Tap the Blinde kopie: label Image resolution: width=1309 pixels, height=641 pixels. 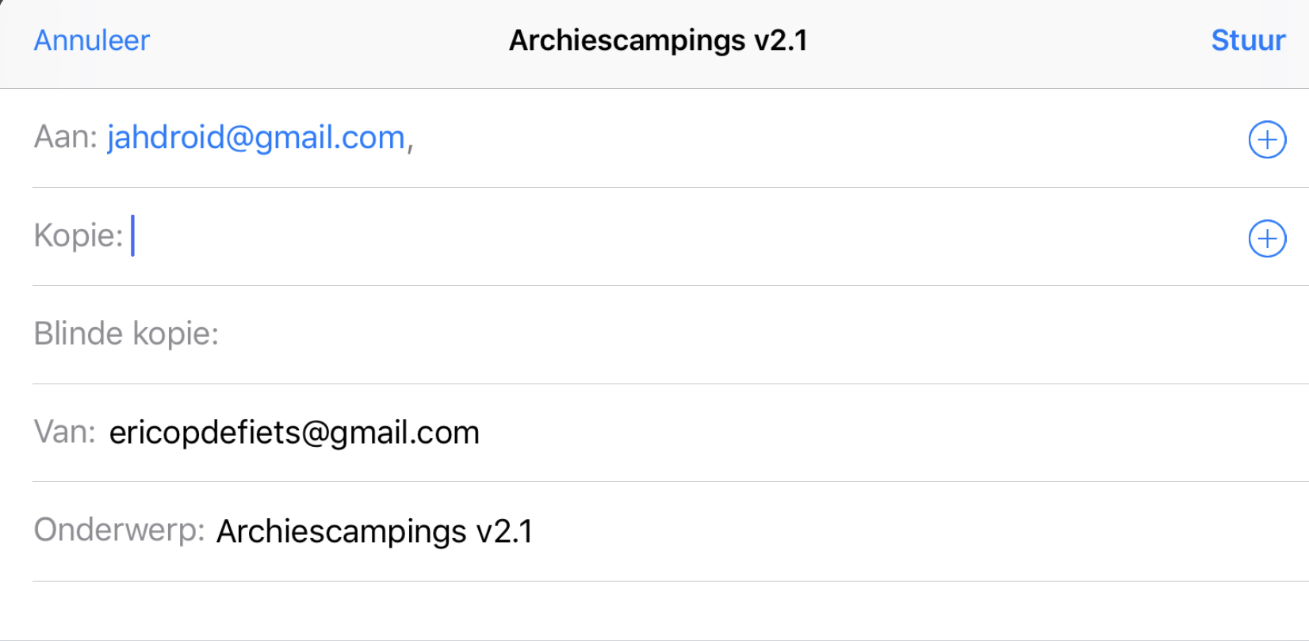click(x=126, y=334)
